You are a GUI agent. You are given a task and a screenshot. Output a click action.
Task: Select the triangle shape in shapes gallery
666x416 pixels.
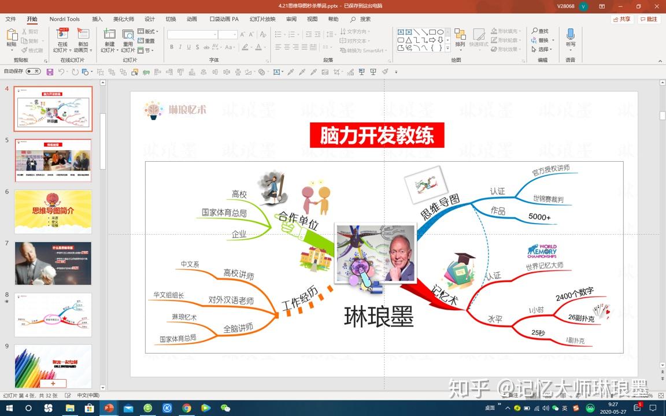click(409, 40)
